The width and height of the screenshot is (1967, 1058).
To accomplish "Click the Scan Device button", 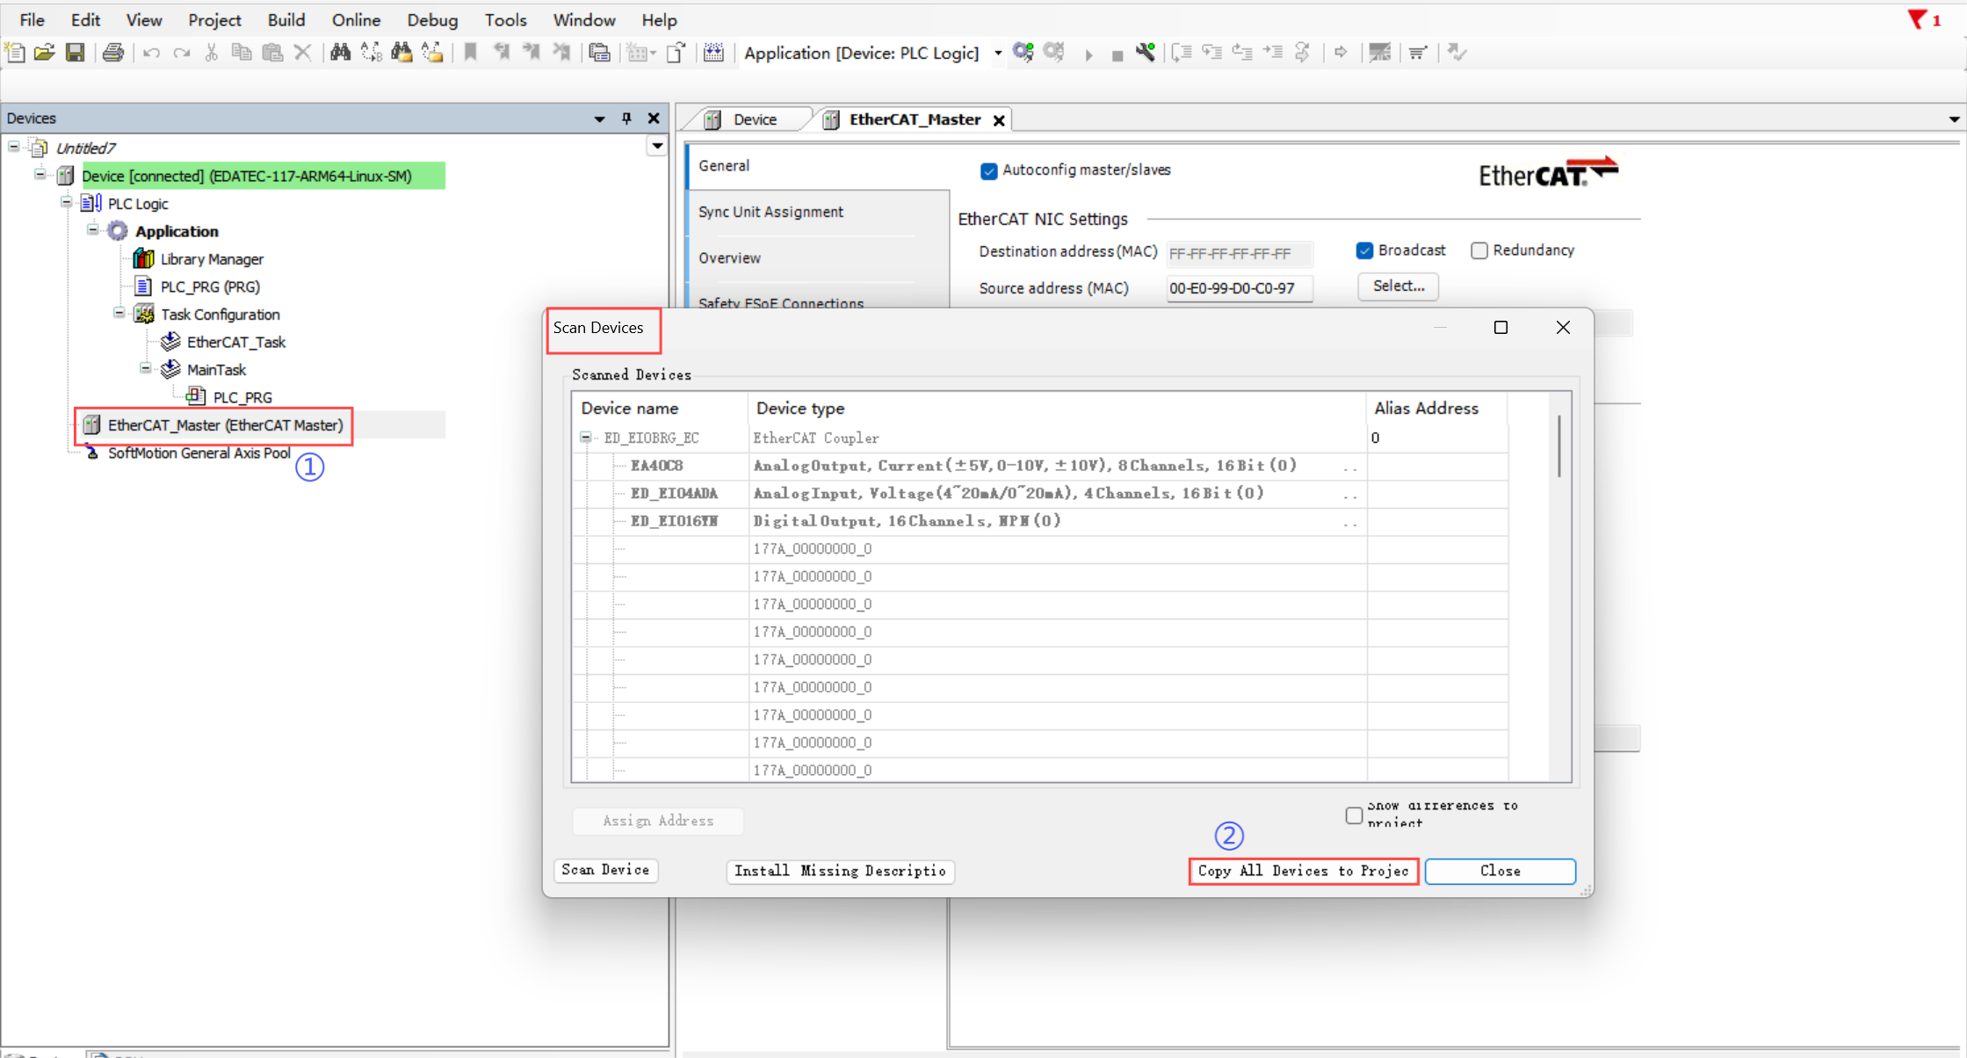I will 605,870.
